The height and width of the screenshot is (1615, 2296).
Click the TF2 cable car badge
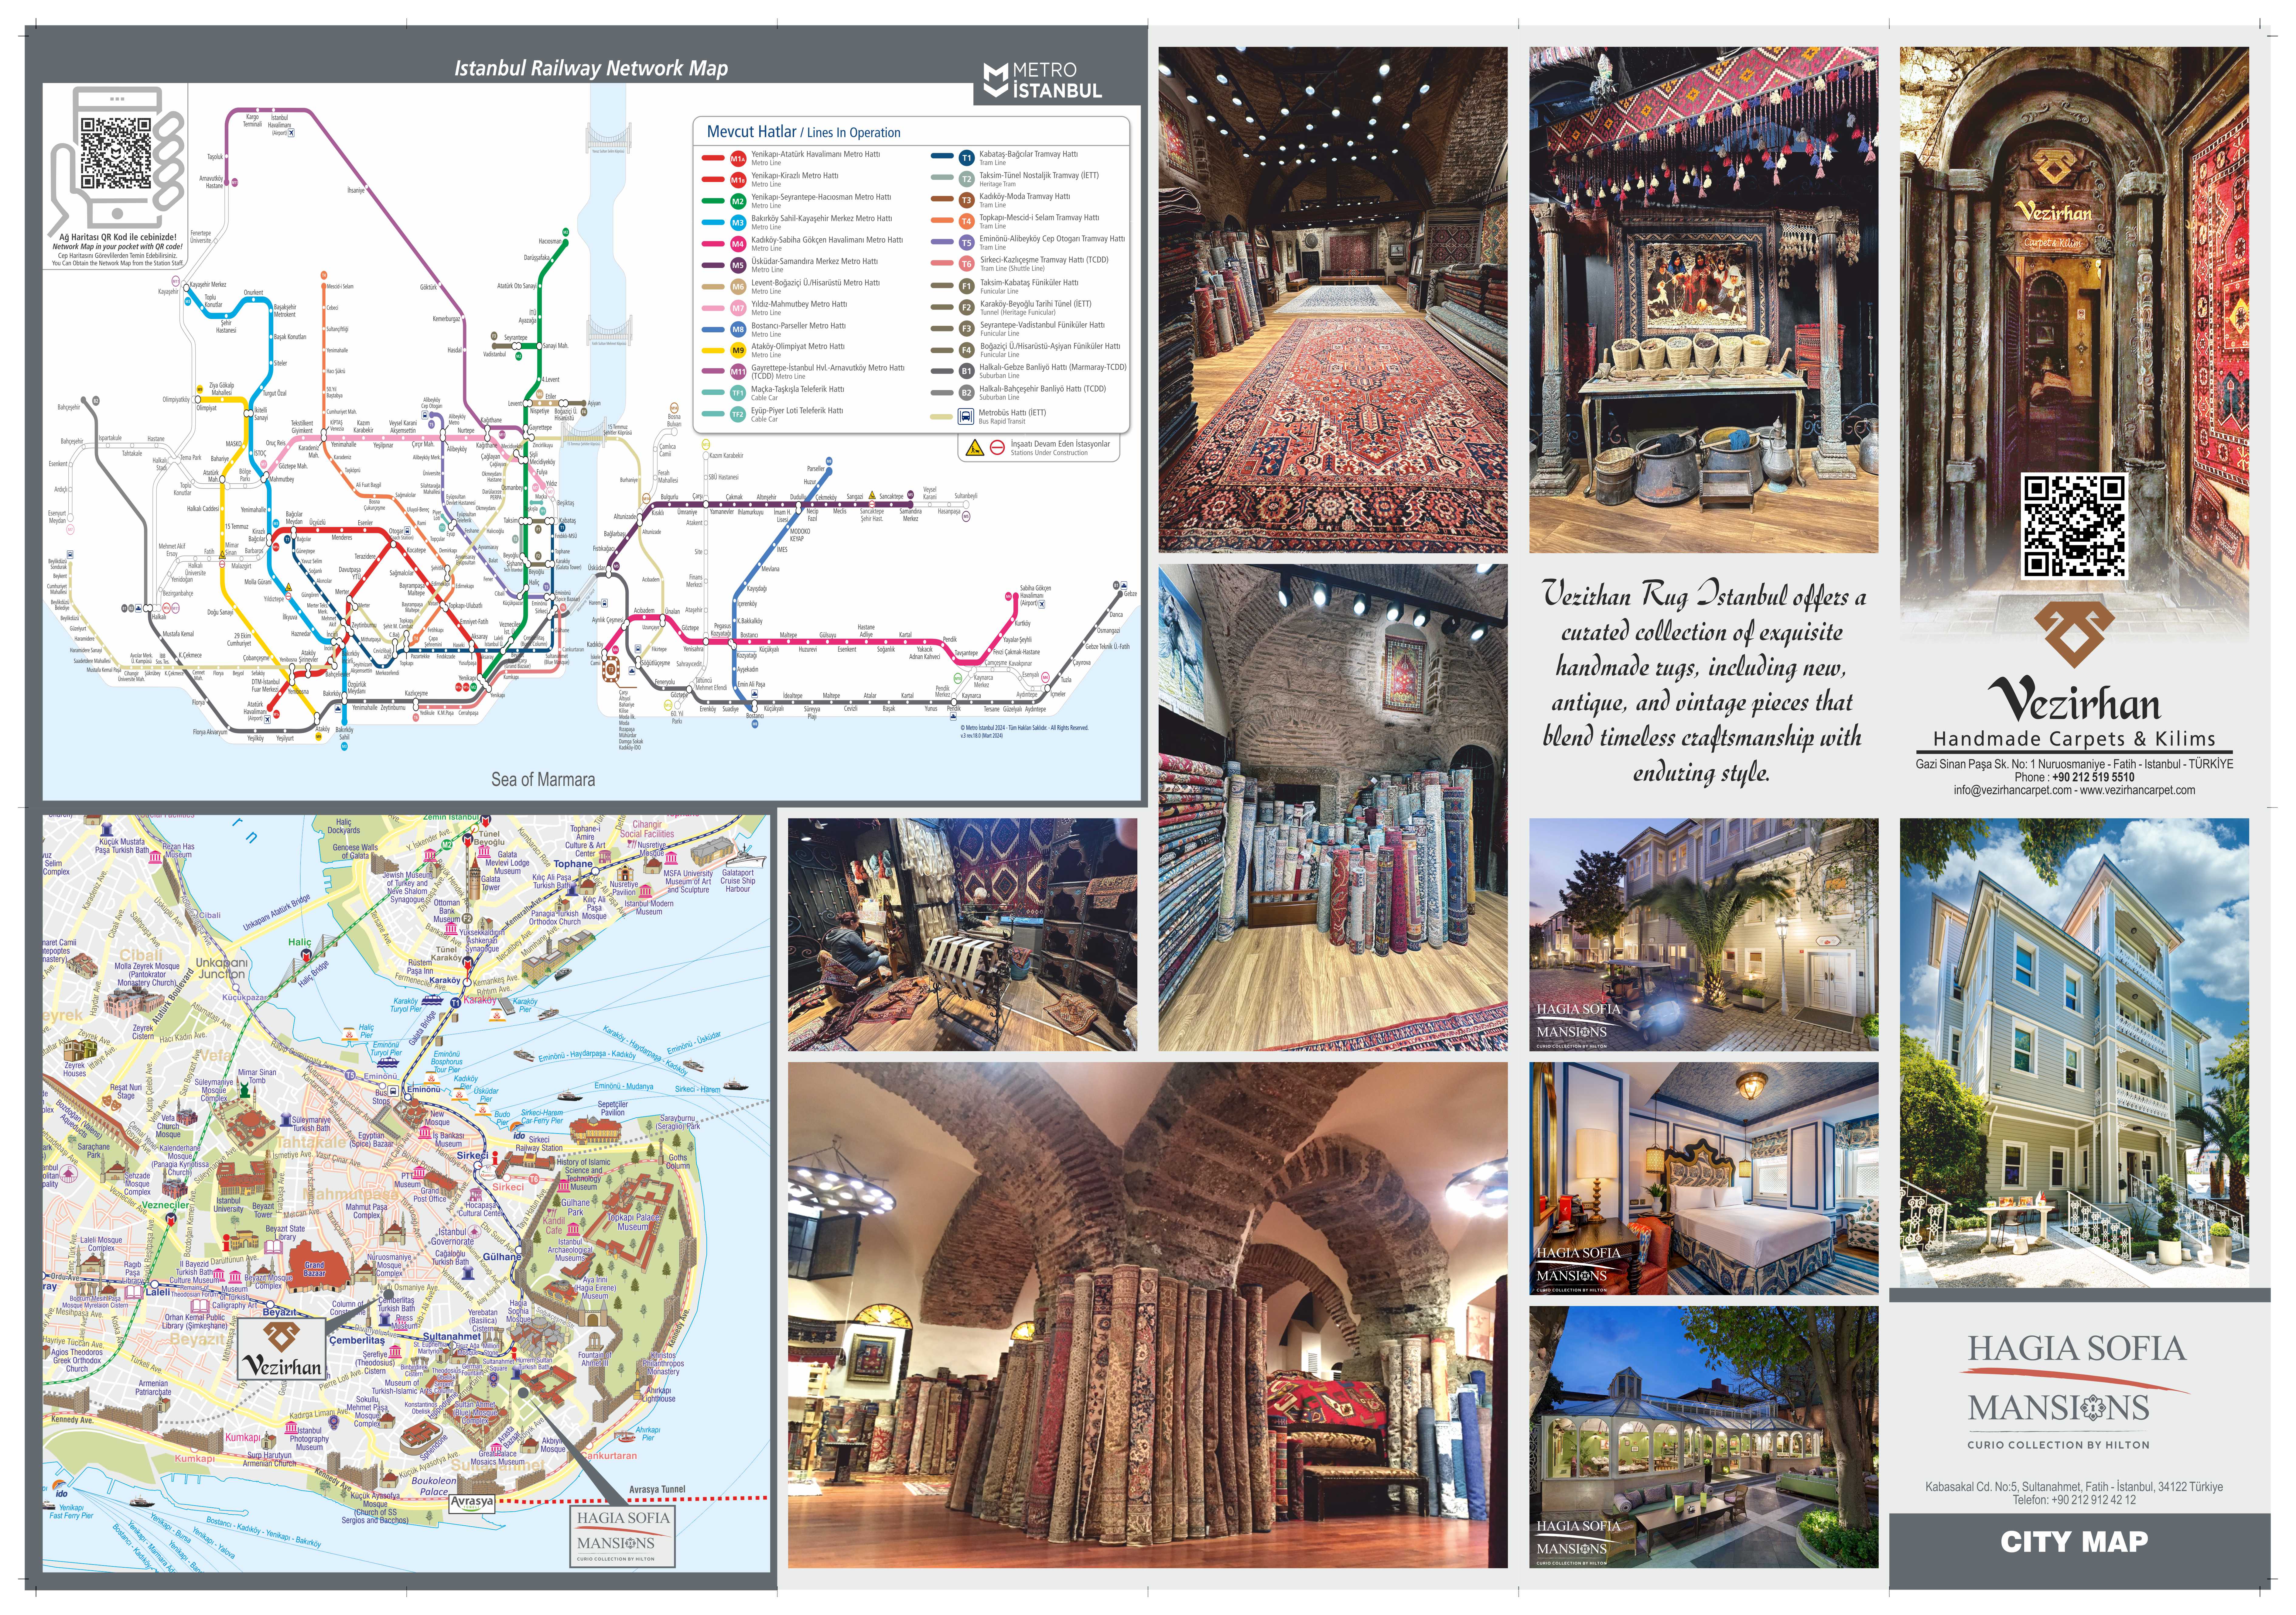click(738, 414)
